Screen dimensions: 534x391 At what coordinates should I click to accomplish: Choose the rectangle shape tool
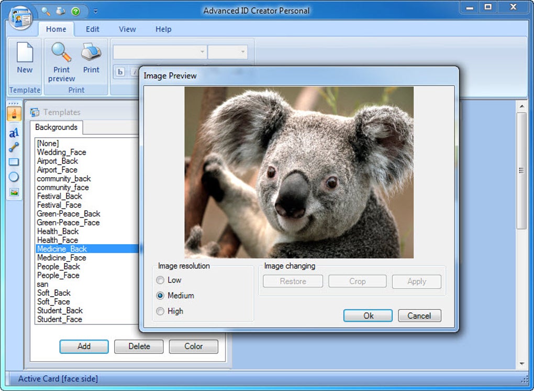(x=14, y=162)
